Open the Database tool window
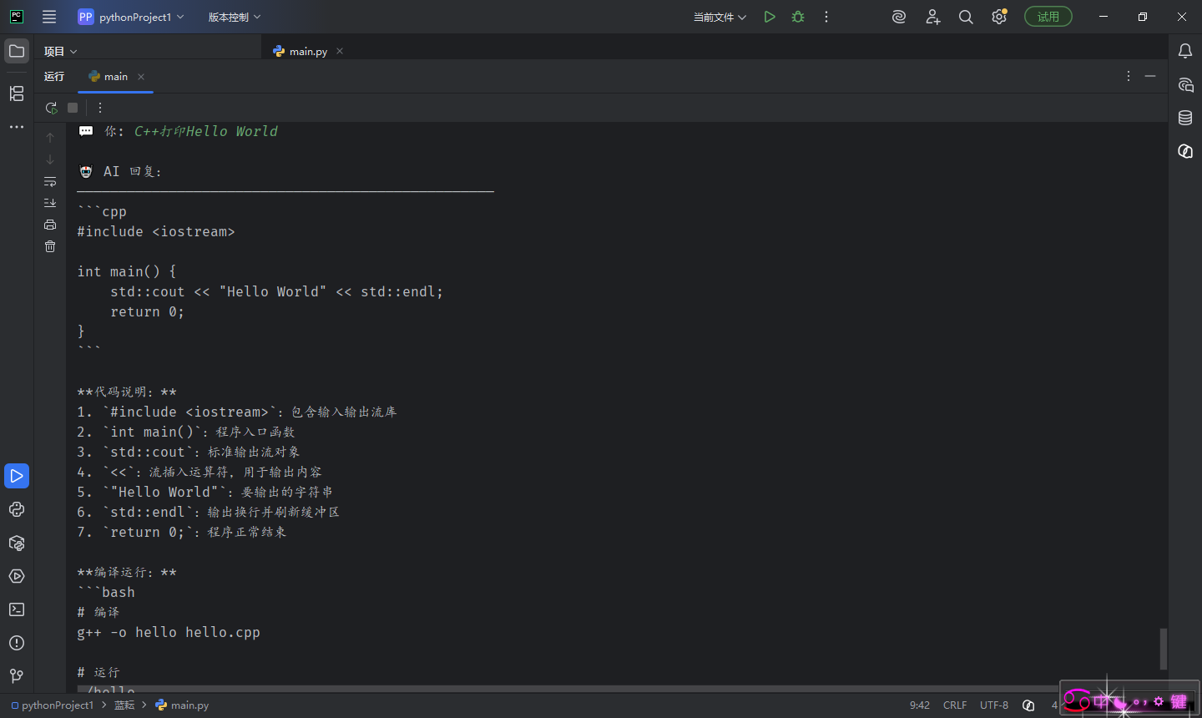This screenshot has height=718, width=1202. pyautogui.click(x=1185, y=118)
